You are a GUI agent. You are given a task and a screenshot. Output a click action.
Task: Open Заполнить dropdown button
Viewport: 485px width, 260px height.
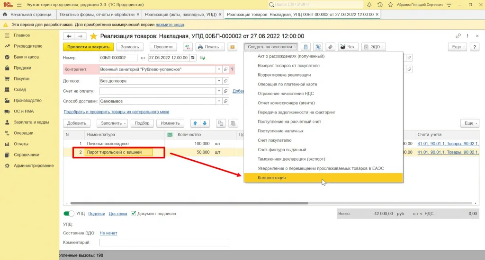click(113, 123)
